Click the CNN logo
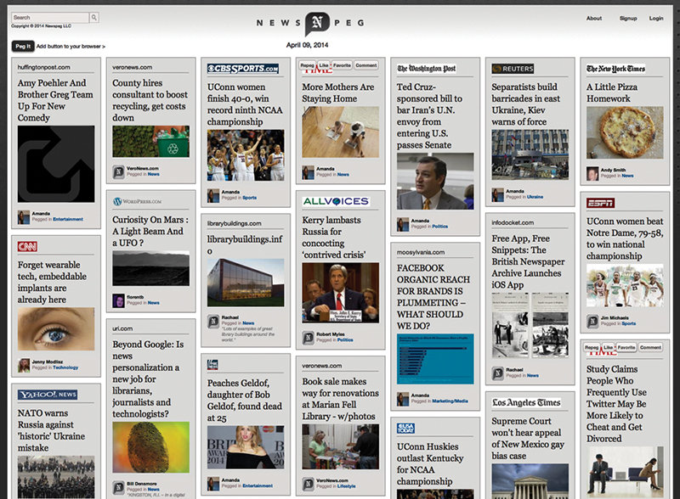 (27, 246)
